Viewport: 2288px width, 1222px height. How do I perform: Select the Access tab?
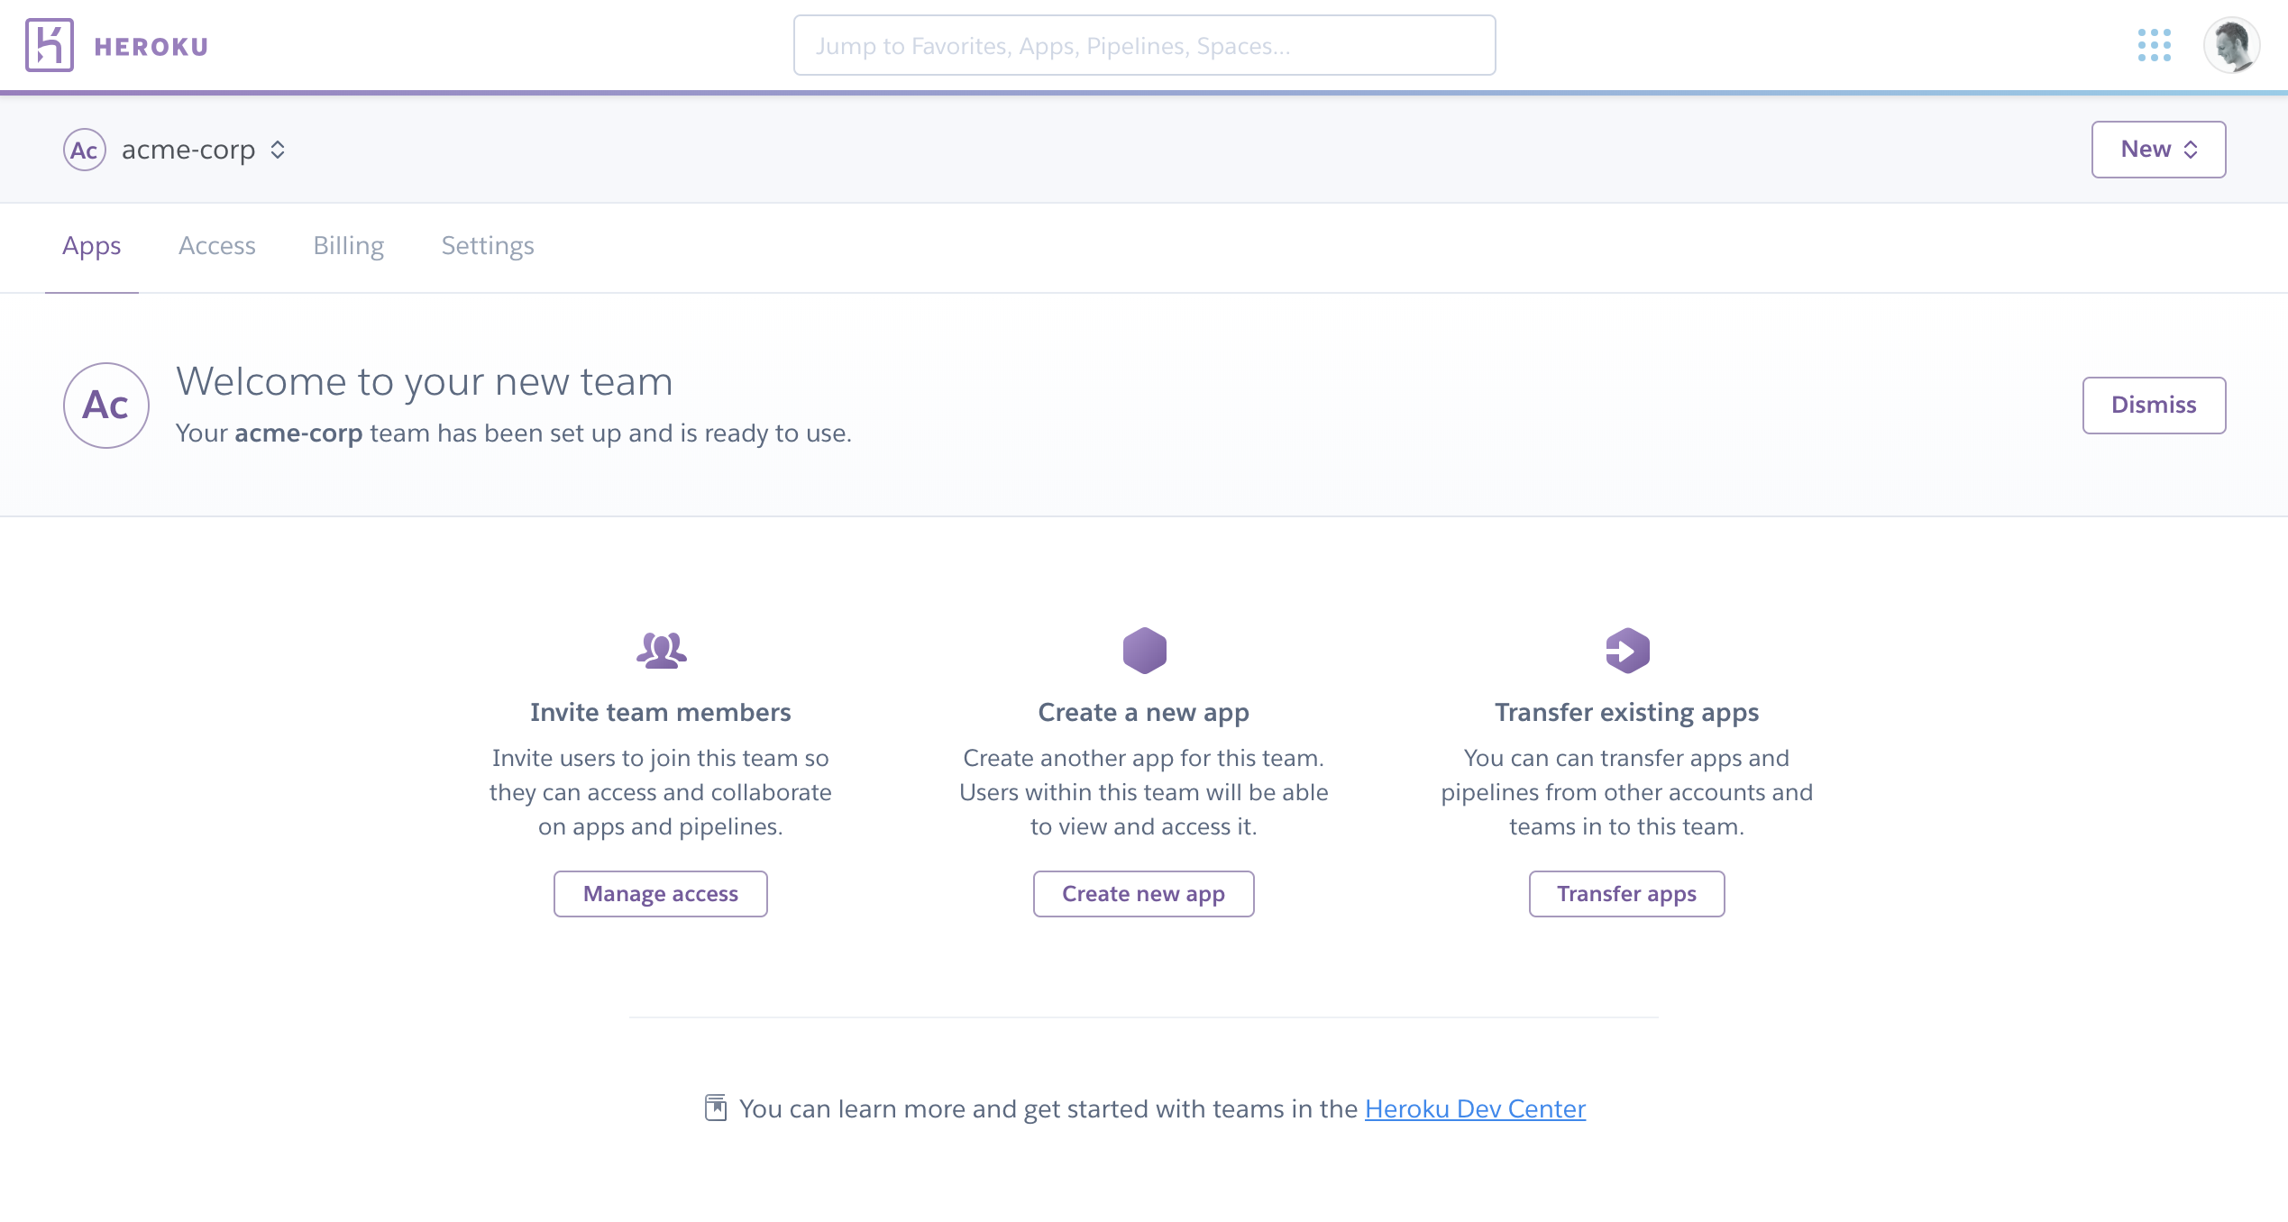(216, 245)
